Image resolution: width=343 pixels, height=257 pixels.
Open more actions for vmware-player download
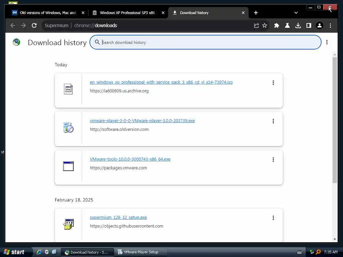click(273, 121)
